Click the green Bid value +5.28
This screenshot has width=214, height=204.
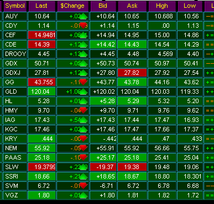point(103,101)
